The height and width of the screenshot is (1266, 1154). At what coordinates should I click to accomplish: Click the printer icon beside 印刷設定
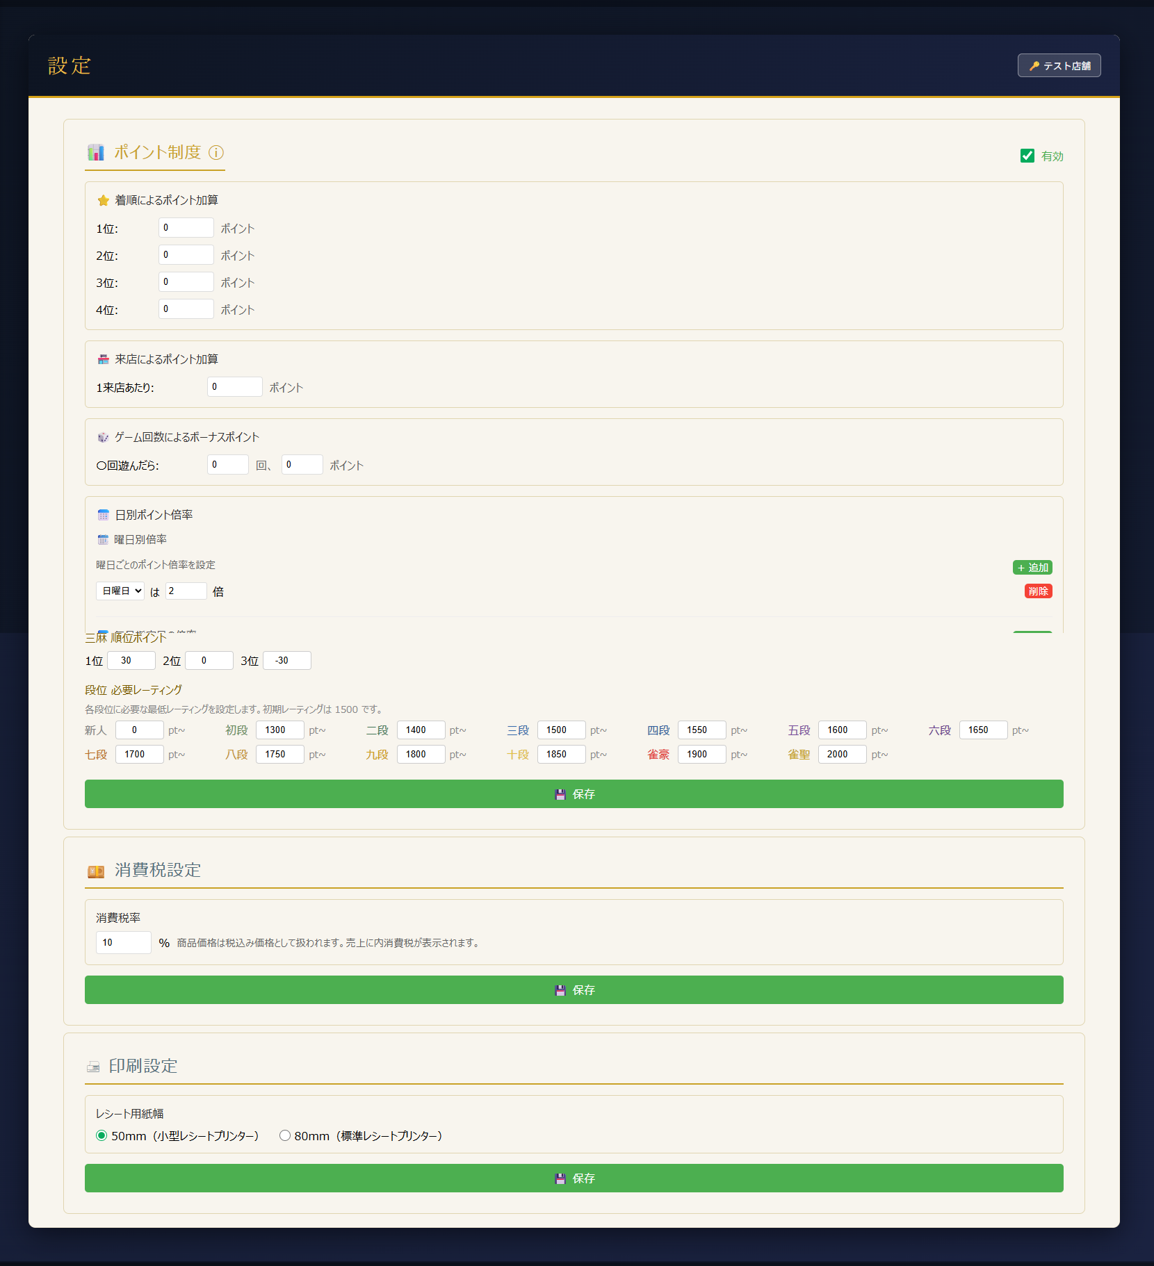93,1067
